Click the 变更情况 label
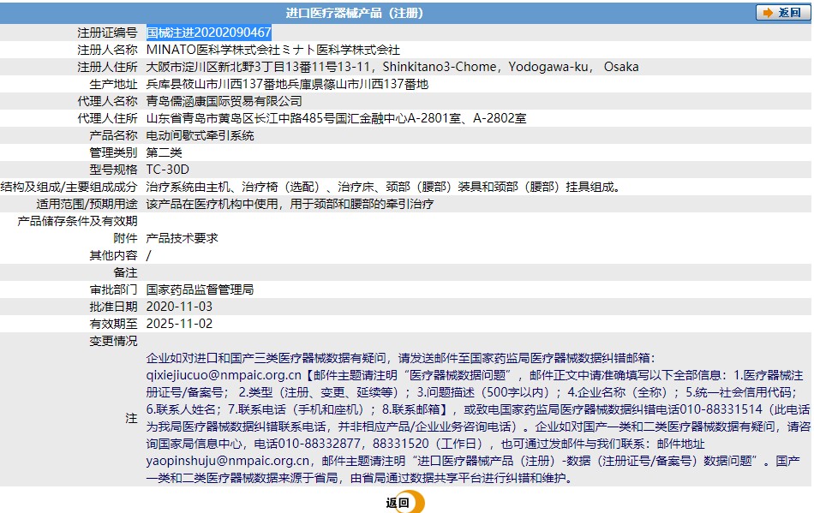The height and width of the screenshot is (513, 814). point(113,341)
